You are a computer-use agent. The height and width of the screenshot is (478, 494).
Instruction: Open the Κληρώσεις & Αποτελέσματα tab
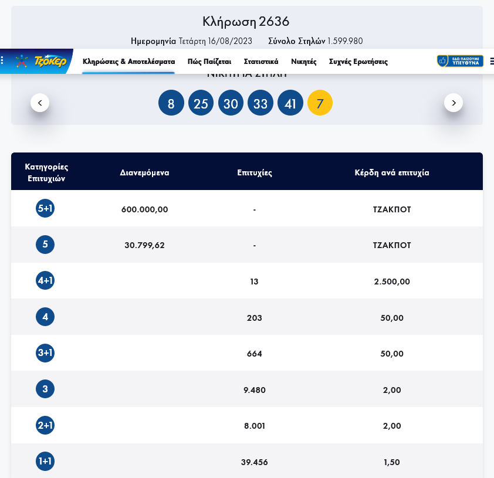pyautogui.click(x=128, y=62)
